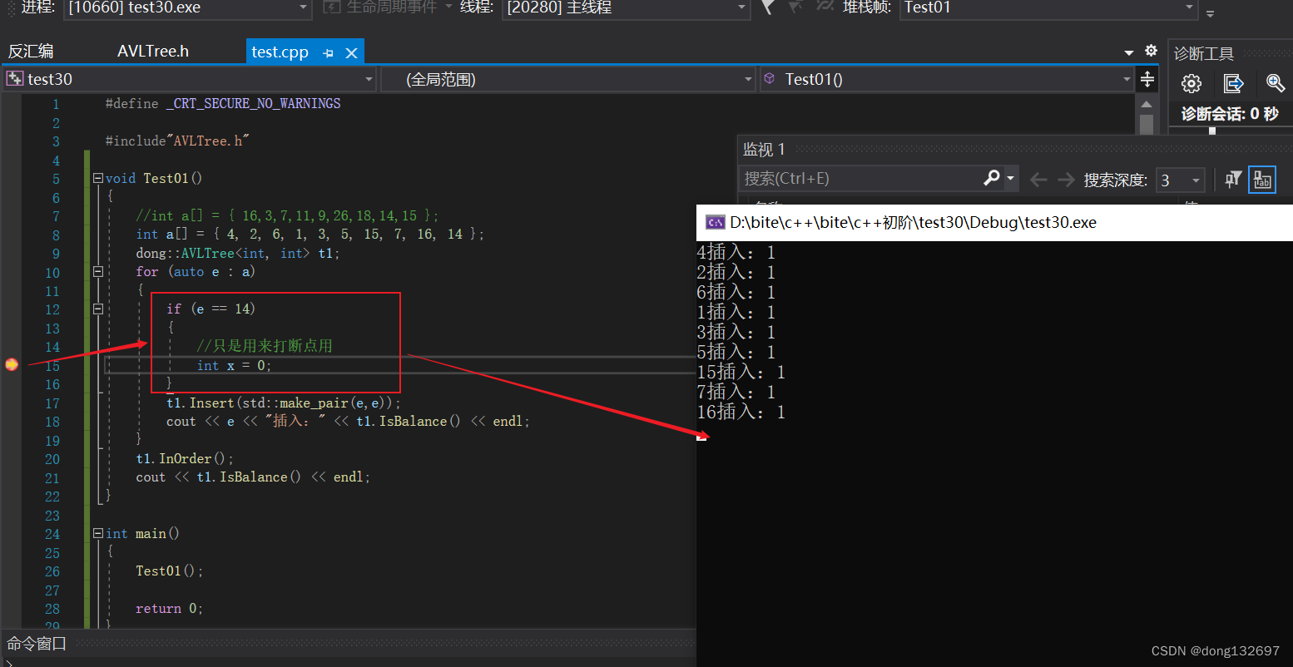The image size is (1293, 667).
Task: Switch to the AVLTree.h tab
Action: [153, 52]
